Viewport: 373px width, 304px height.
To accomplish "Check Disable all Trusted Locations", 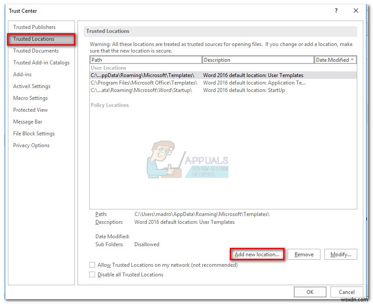I will [92, 275].
